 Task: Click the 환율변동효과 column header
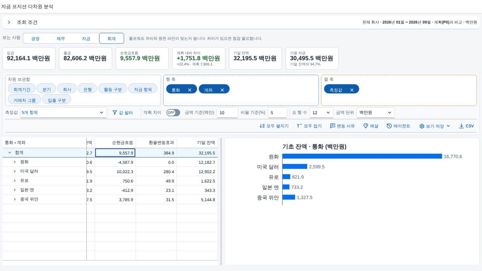pos(156,143)
